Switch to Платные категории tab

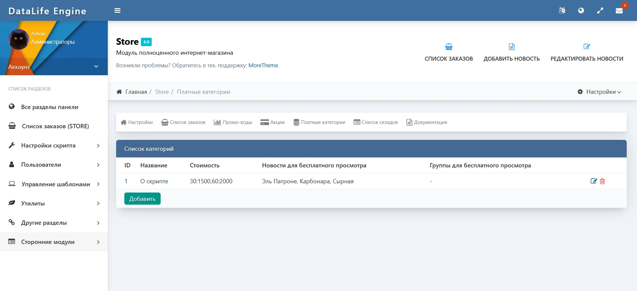319,122
